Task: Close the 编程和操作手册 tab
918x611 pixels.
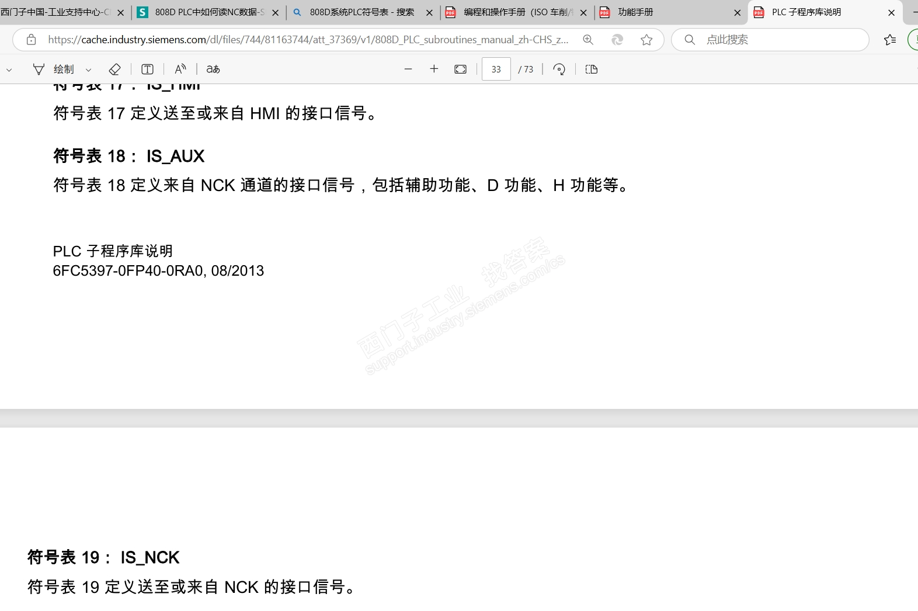Action: (583, 13)
